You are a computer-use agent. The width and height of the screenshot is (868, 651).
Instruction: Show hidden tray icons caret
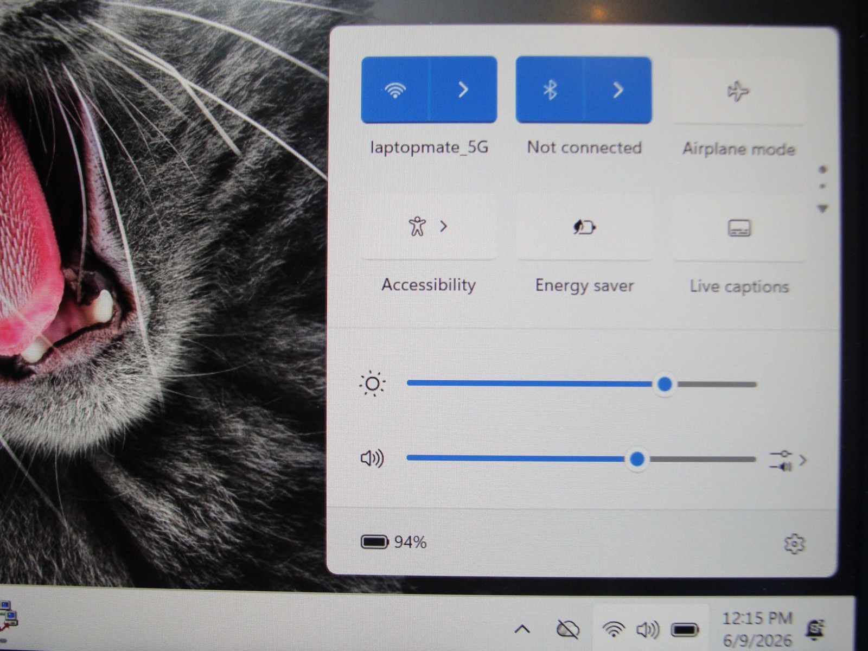pos(522,629)
